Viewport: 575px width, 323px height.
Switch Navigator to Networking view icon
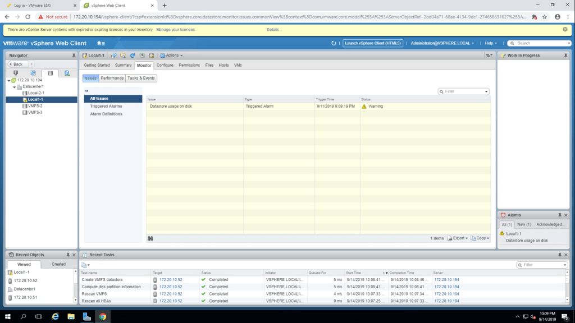pyautogui.click(x=67, y=73)
